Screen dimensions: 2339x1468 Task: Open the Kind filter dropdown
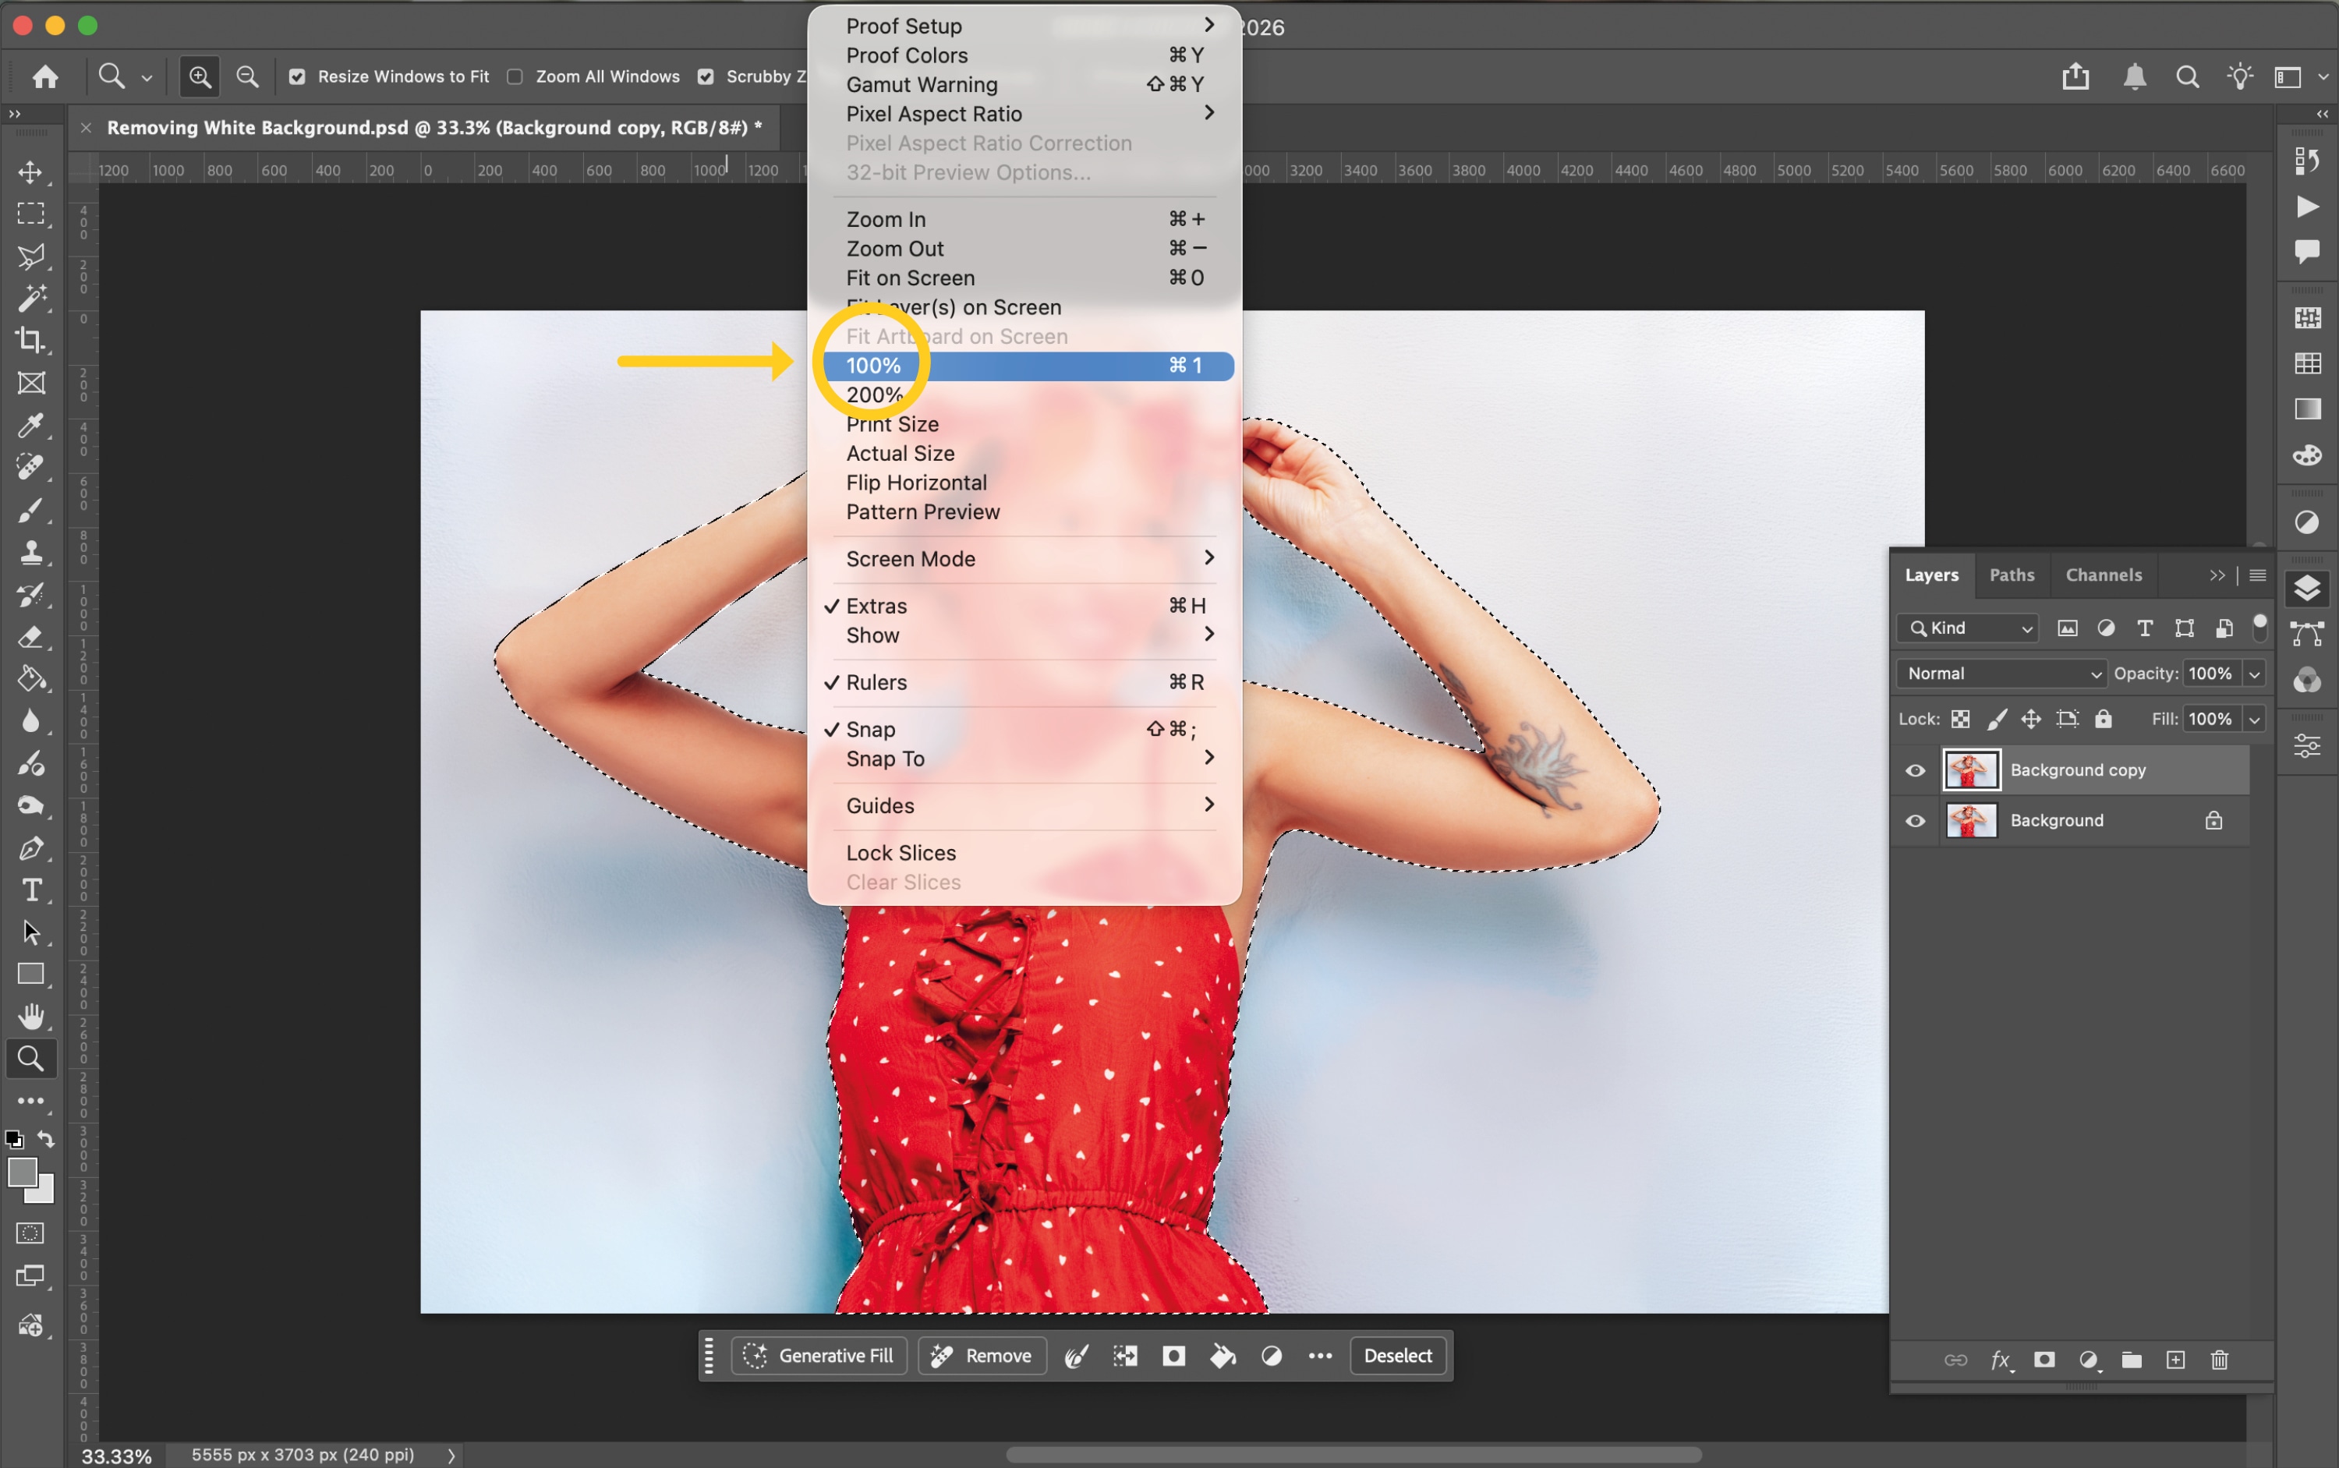click(x=1968, y=628)
